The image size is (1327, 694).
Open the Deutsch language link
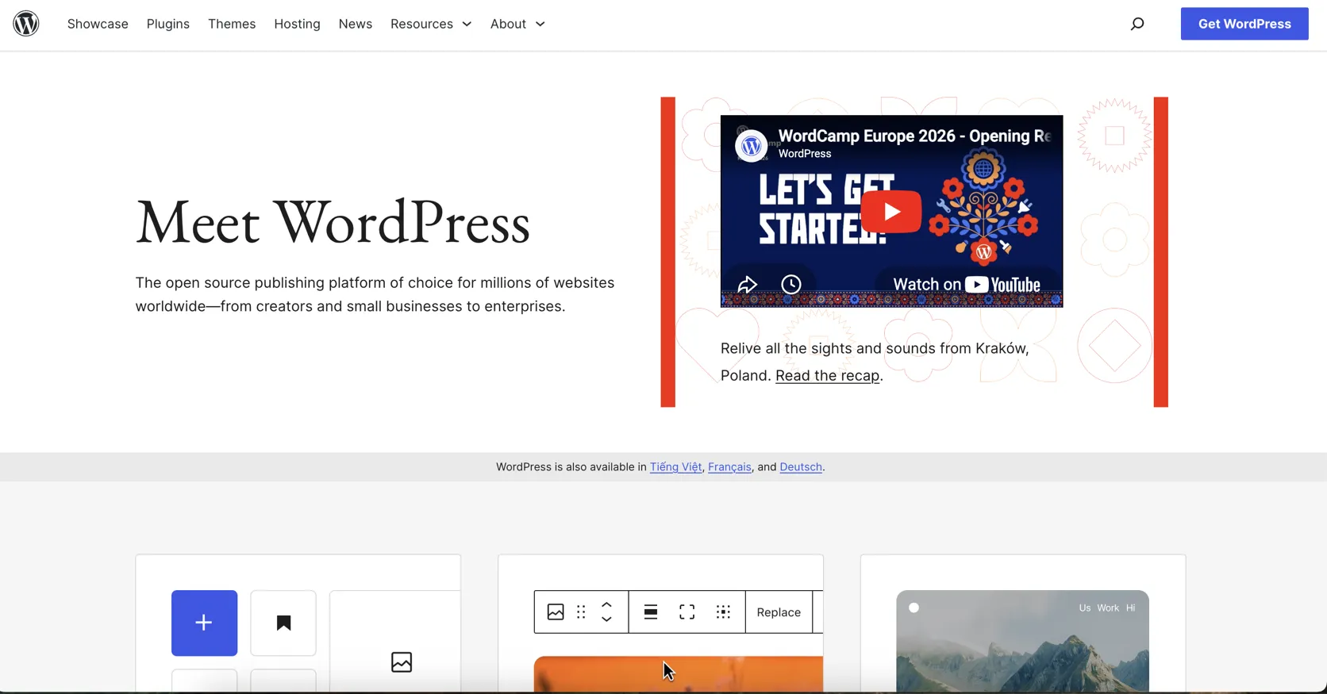pyautogui.click(x=801, y=467)
